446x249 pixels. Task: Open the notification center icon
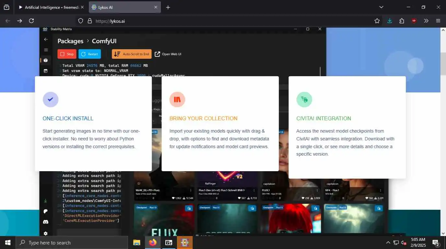click(x=436, y=243)
